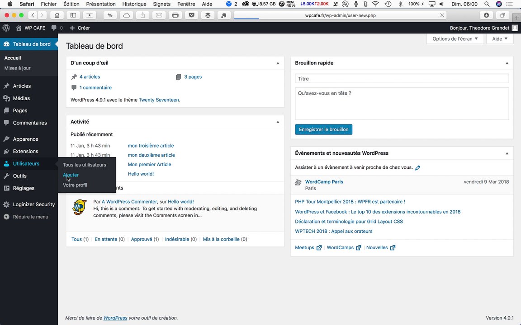The width and height of the screenshot is (521, 325).
Task: Click the WordPress logo in admin bar
Action: (x=6, y=28)
